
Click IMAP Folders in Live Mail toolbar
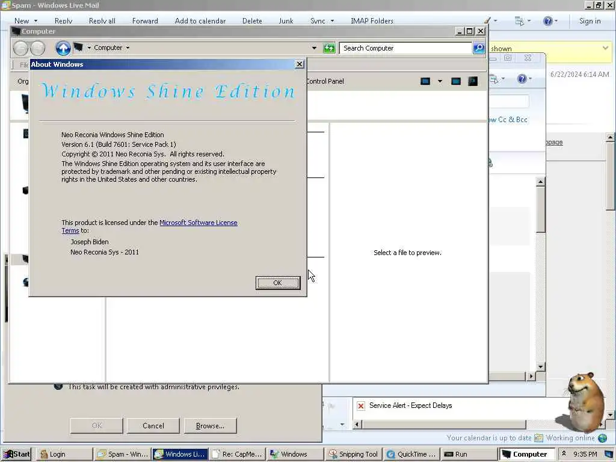pos(372,21)
